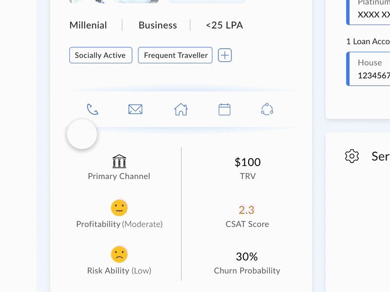Click the neutral face emoji for Profitability
This screenshot has width=390, height=292.
(x=119, y=207)
